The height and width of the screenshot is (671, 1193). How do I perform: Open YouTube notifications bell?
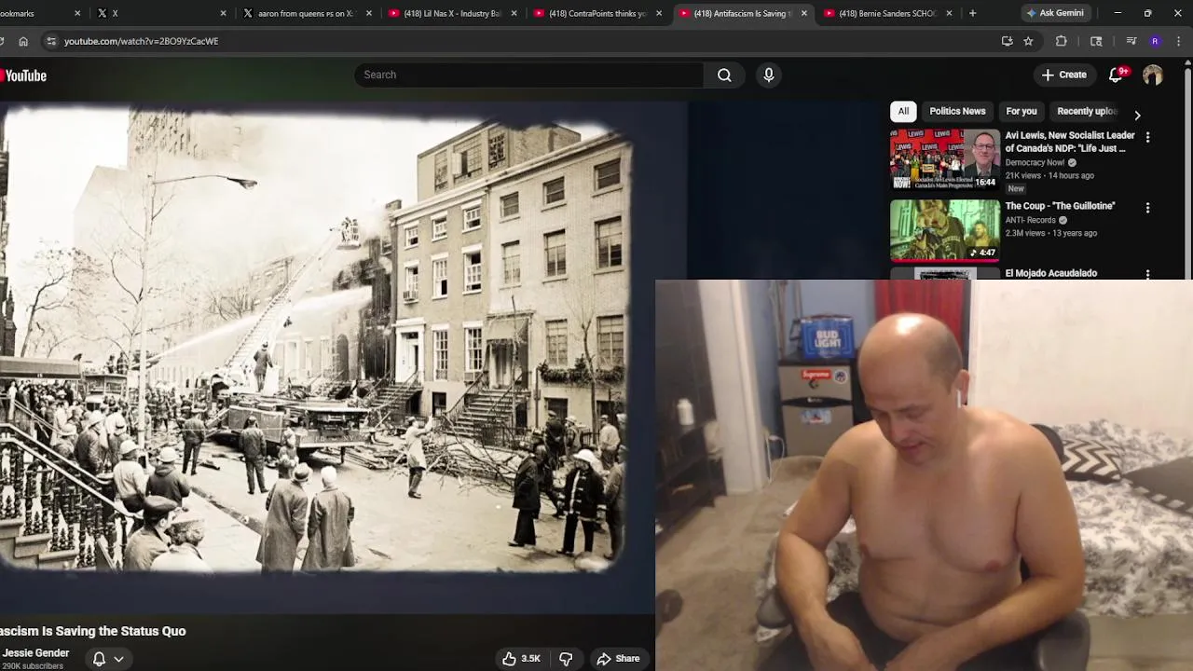pos(1116,75)
